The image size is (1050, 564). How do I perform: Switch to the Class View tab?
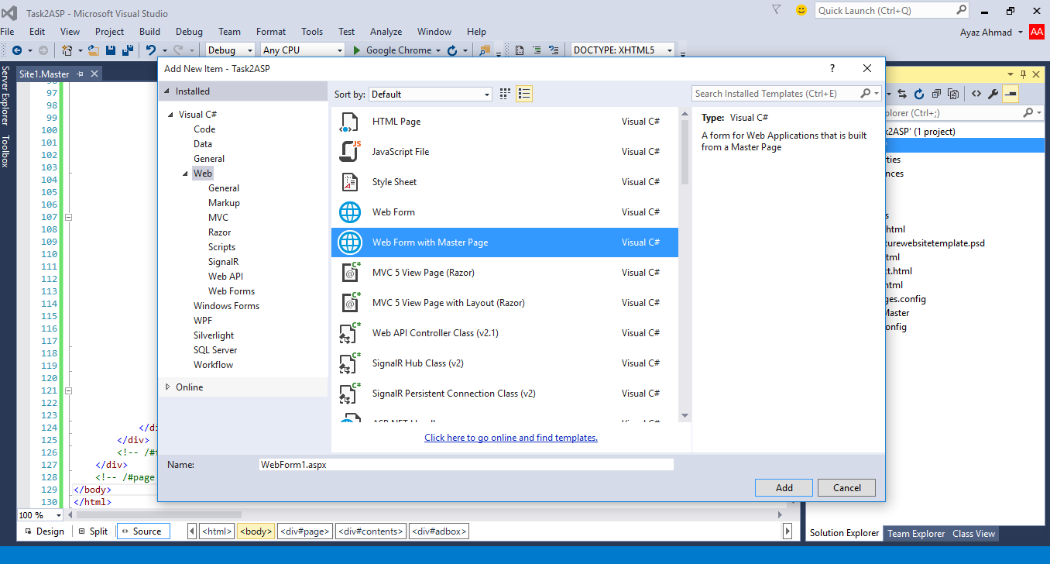pyautogui.click(x=973, y=534)
